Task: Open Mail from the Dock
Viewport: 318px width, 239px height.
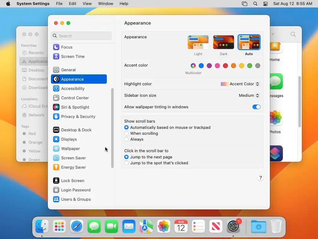Action: click(129, 227)
